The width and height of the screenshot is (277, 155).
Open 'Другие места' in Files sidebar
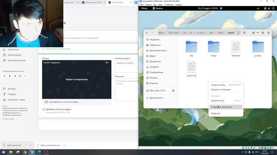[x=161, y=98]
